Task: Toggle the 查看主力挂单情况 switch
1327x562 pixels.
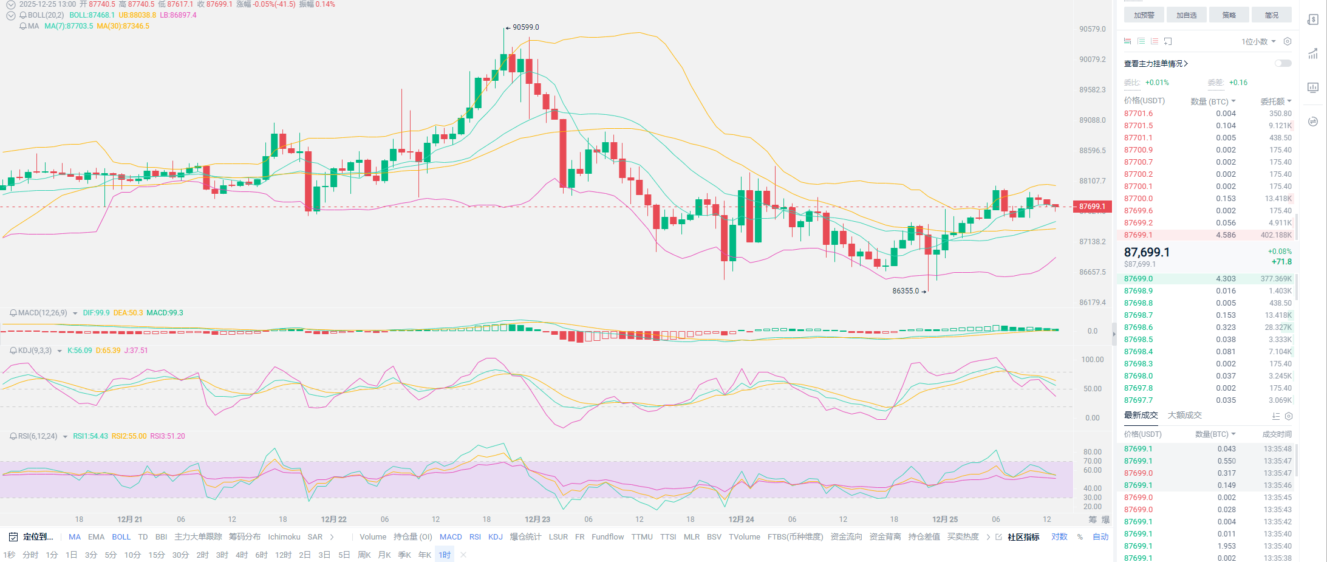Action: click(x=1283, y=63)
